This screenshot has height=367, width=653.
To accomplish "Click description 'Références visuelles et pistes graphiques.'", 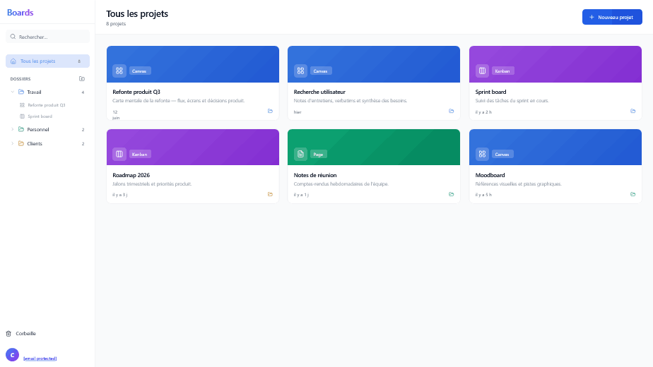I will click(519, 184).
